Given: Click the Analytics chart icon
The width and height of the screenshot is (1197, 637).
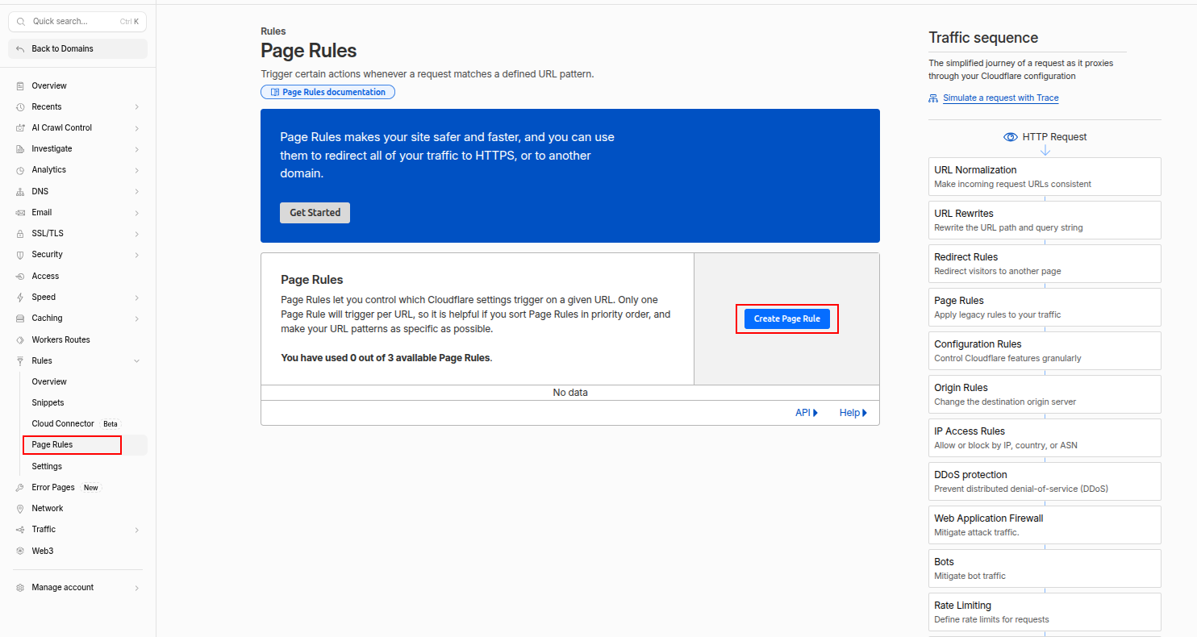Looking at the screenshot, I should [x=20, y=170].
